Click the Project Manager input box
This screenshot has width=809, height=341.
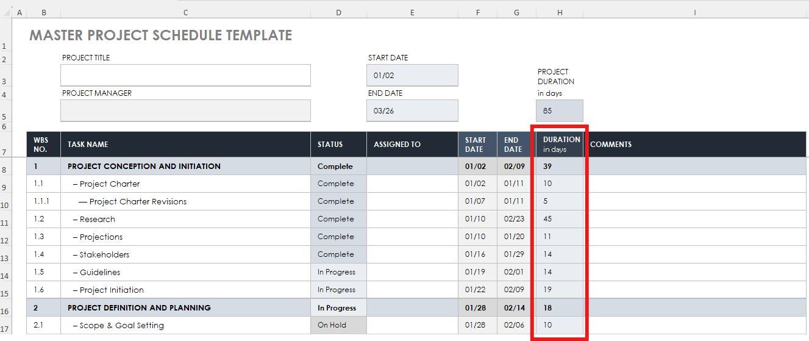point(185,110)
